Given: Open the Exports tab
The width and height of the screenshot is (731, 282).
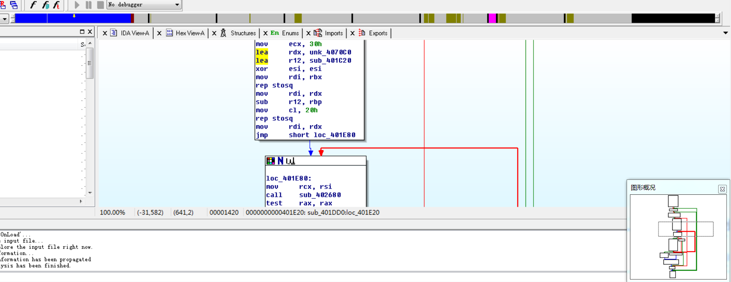Looking at the screenshot, I should click(x=378, y=33).
